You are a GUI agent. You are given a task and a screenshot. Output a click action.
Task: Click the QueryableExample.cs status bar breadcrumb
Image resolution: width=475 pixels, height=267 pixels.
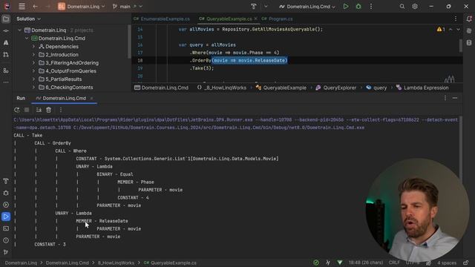pos(170,263)
